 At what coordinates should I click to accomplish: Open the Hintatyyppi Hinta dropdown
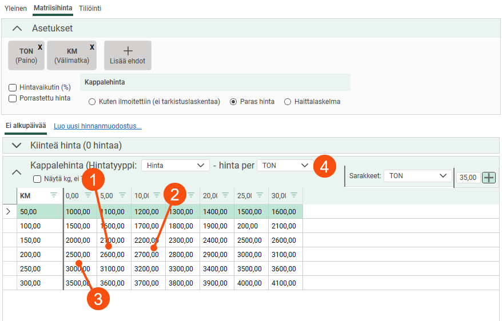[175, 165]
